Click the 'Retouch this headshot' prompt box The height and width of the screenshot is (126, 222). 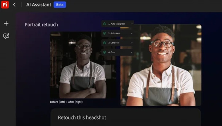coord(126,117)
